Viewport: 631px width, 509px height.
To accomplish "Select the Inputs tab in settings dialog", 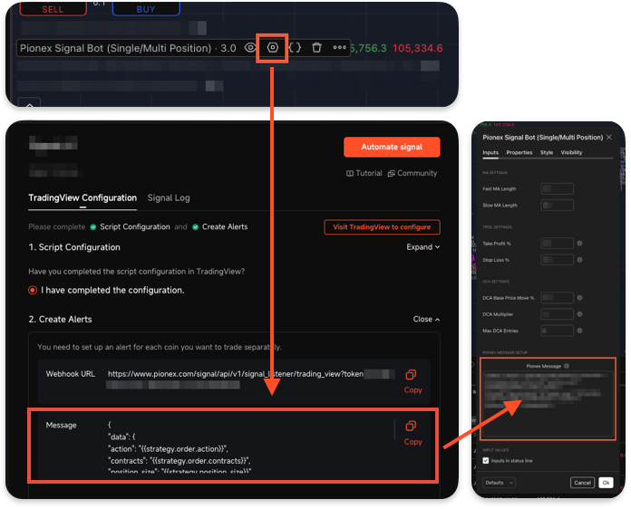I will pyautogui.click(x=490, y=153).
